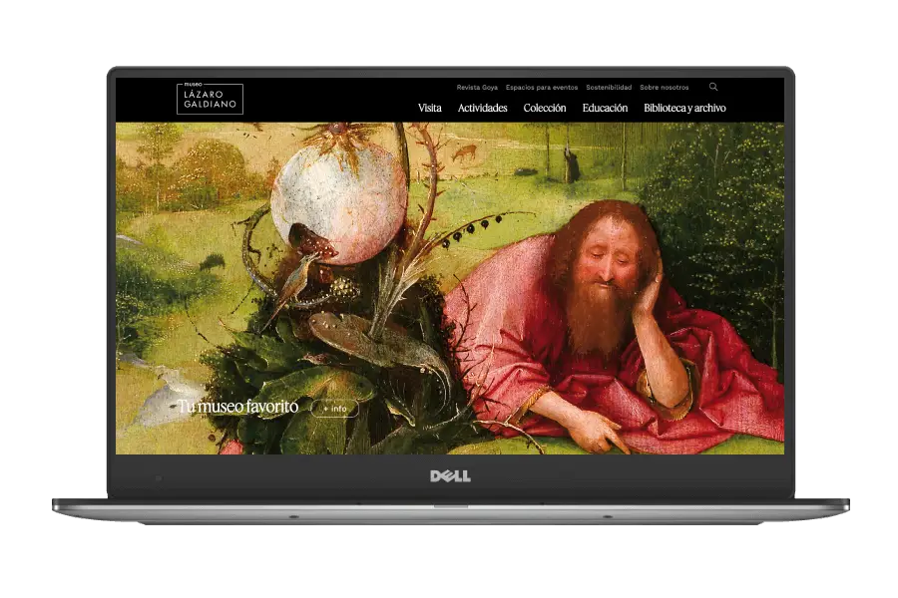
Task: Go to Espacios para eventos
Action: [542, 88]
